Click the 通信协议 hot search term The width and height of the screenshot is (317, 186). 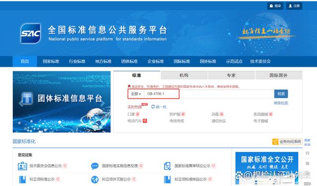click(x=219, y=121)
